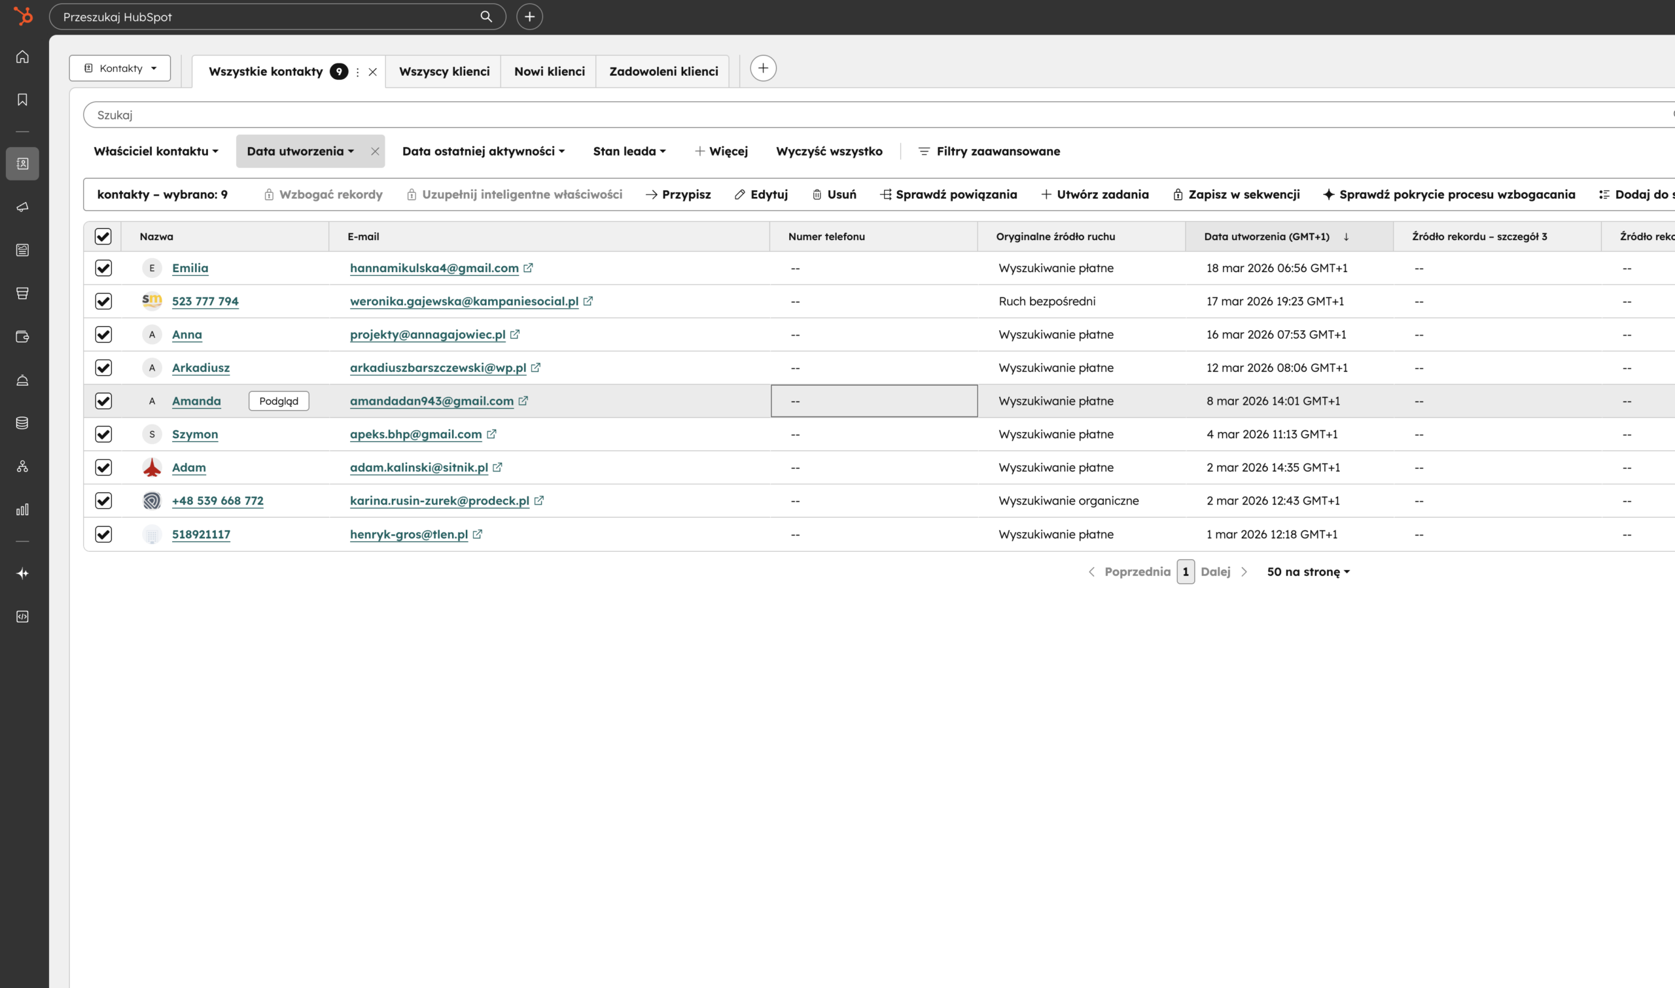Open external link icon next to henryk-gros@tlen.pl
This screenshot has height=988, width=1675.
[478, 534]
